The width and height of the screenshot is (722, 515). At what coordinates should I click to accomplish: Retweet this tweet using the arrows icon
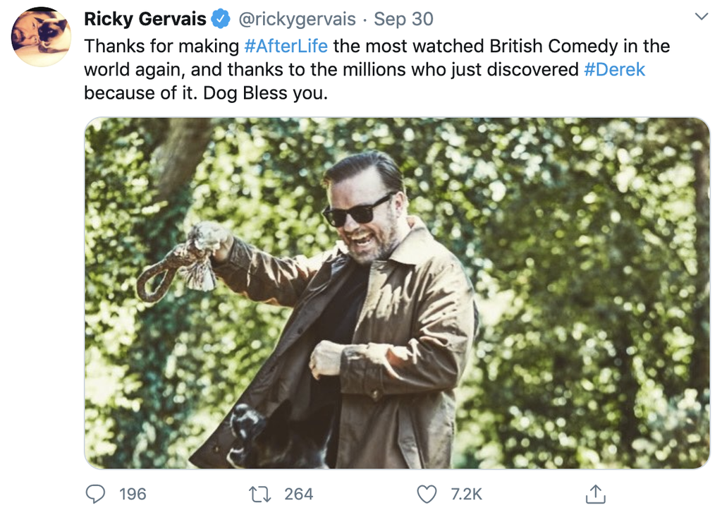tap(260, 494)
